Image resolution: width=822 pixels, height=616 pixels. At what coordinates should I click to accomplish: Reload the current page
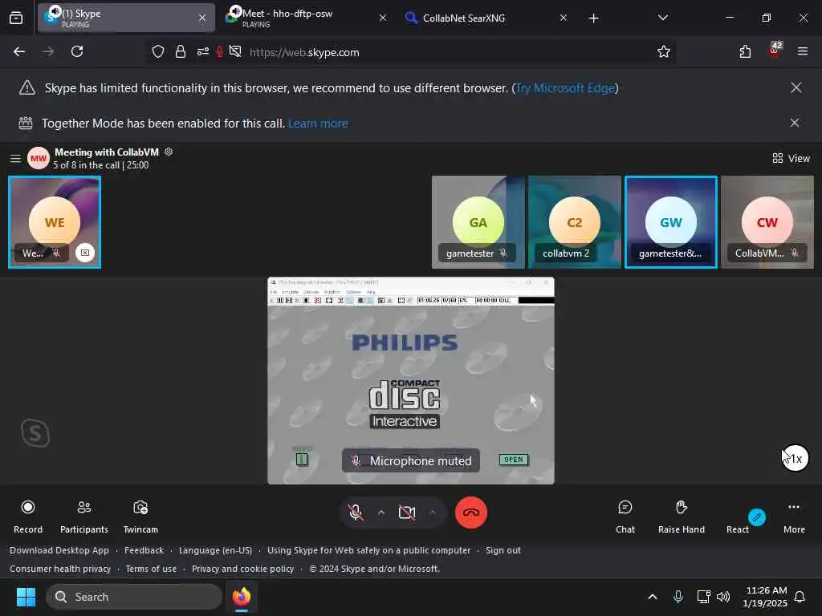(x=77, y=51)
